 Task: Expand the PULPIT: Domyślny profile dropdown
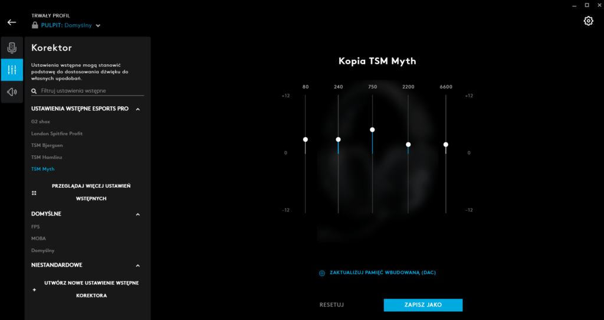[99, 25]
